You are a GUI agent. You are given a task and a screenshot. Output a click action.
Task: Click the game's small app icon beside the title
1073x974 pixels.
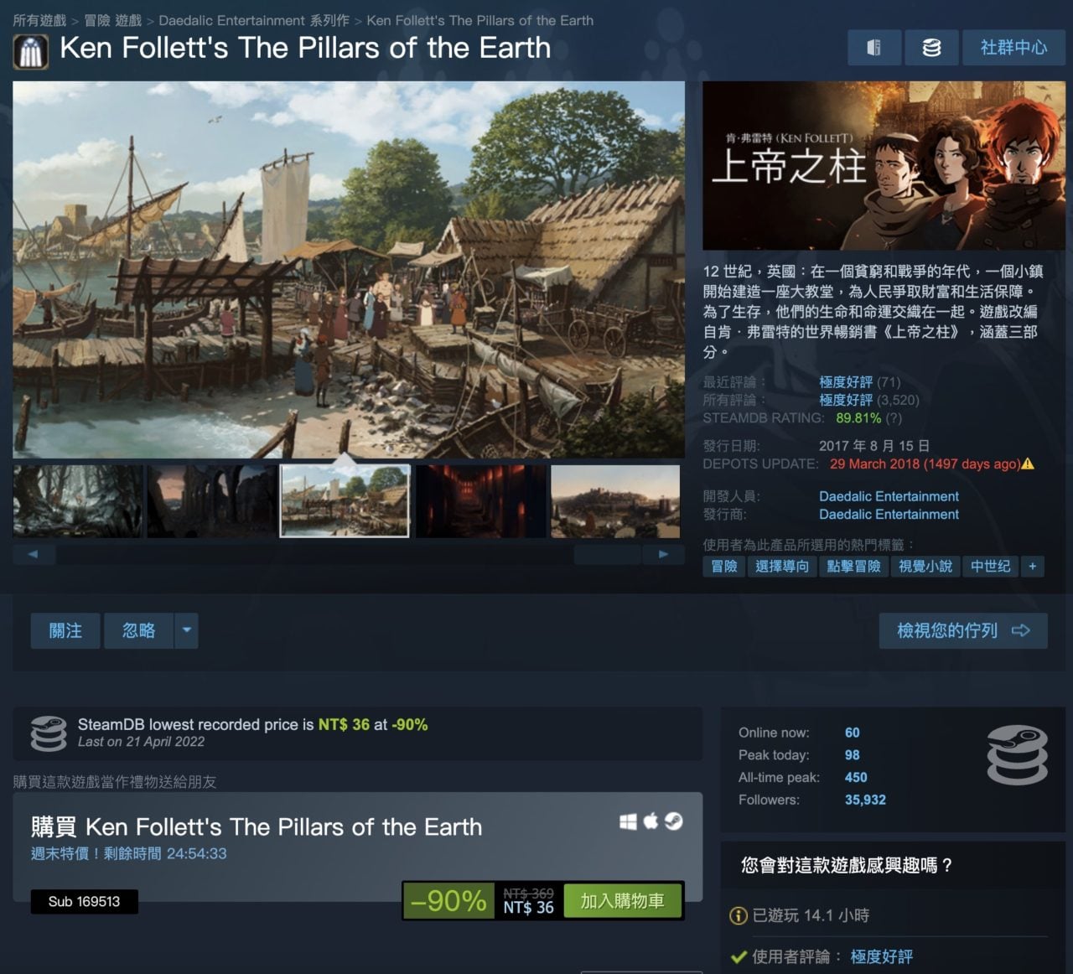(x=31, y=51)
